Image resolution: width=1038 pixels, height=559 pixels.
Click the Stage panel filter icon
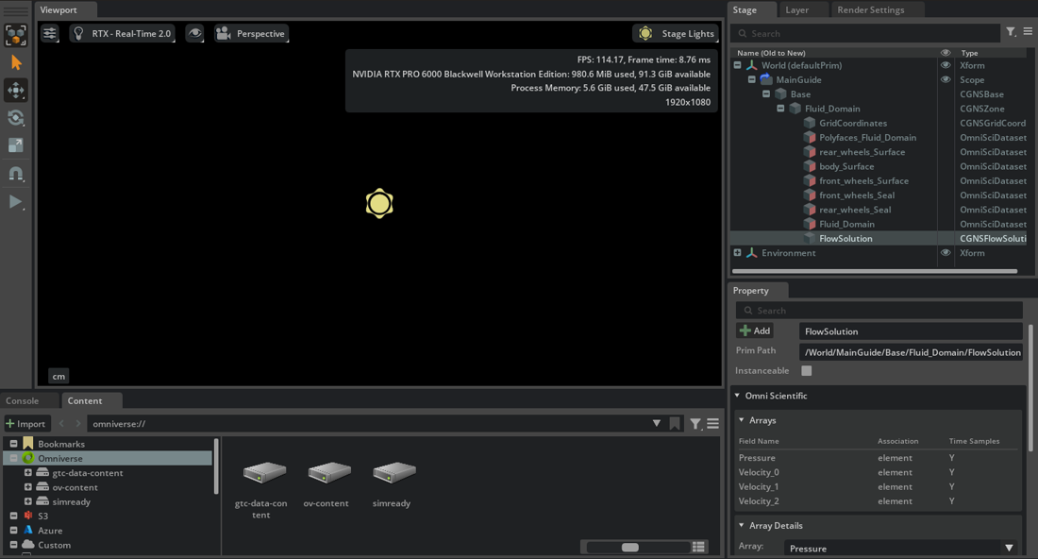pos(1011,32)
